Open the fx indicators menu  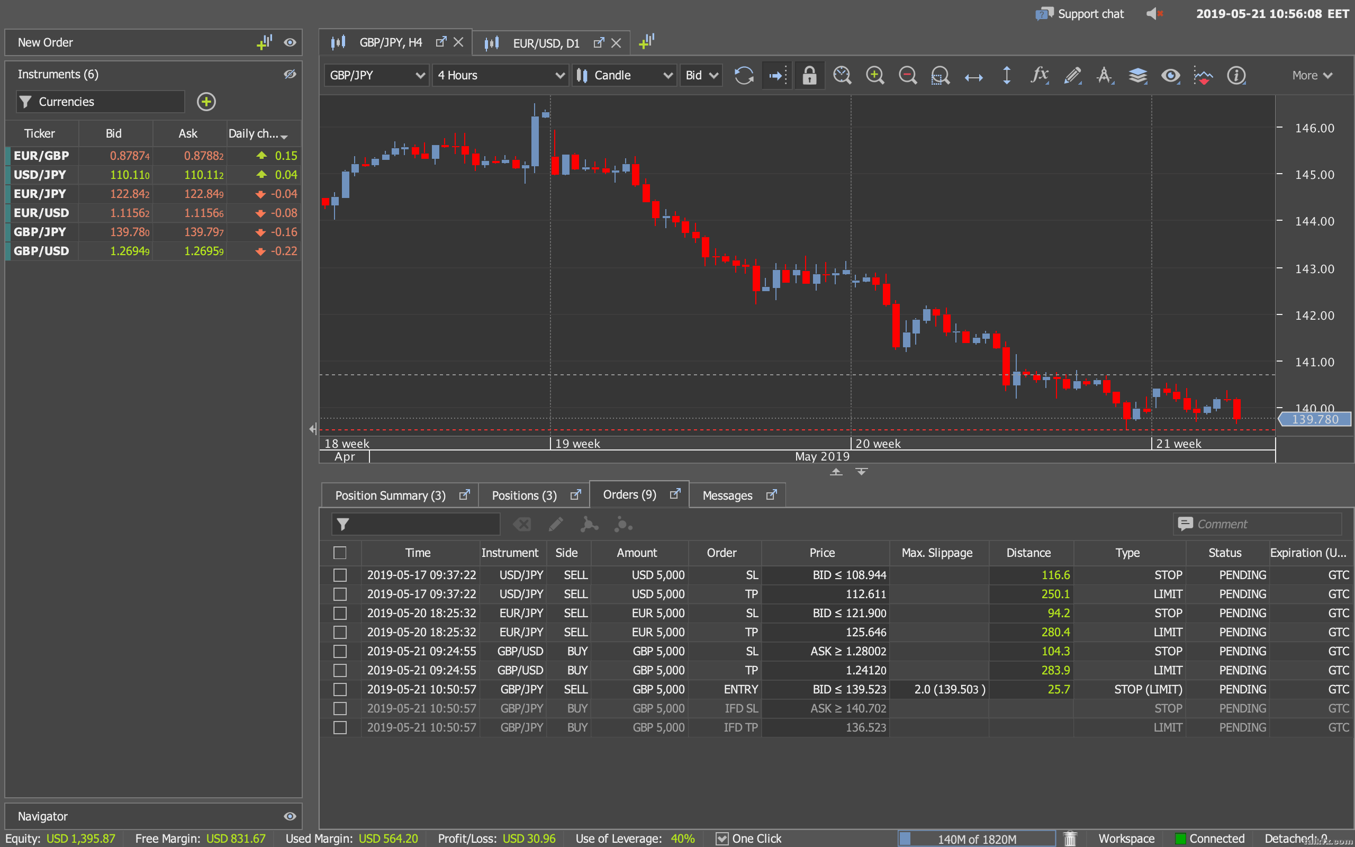[1040, 75]
